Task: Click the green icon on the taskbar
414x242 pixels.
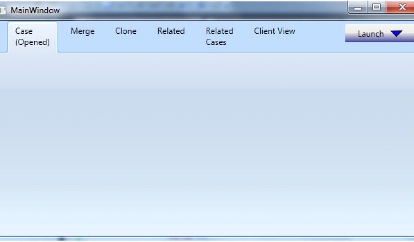Action: (78, 239)
